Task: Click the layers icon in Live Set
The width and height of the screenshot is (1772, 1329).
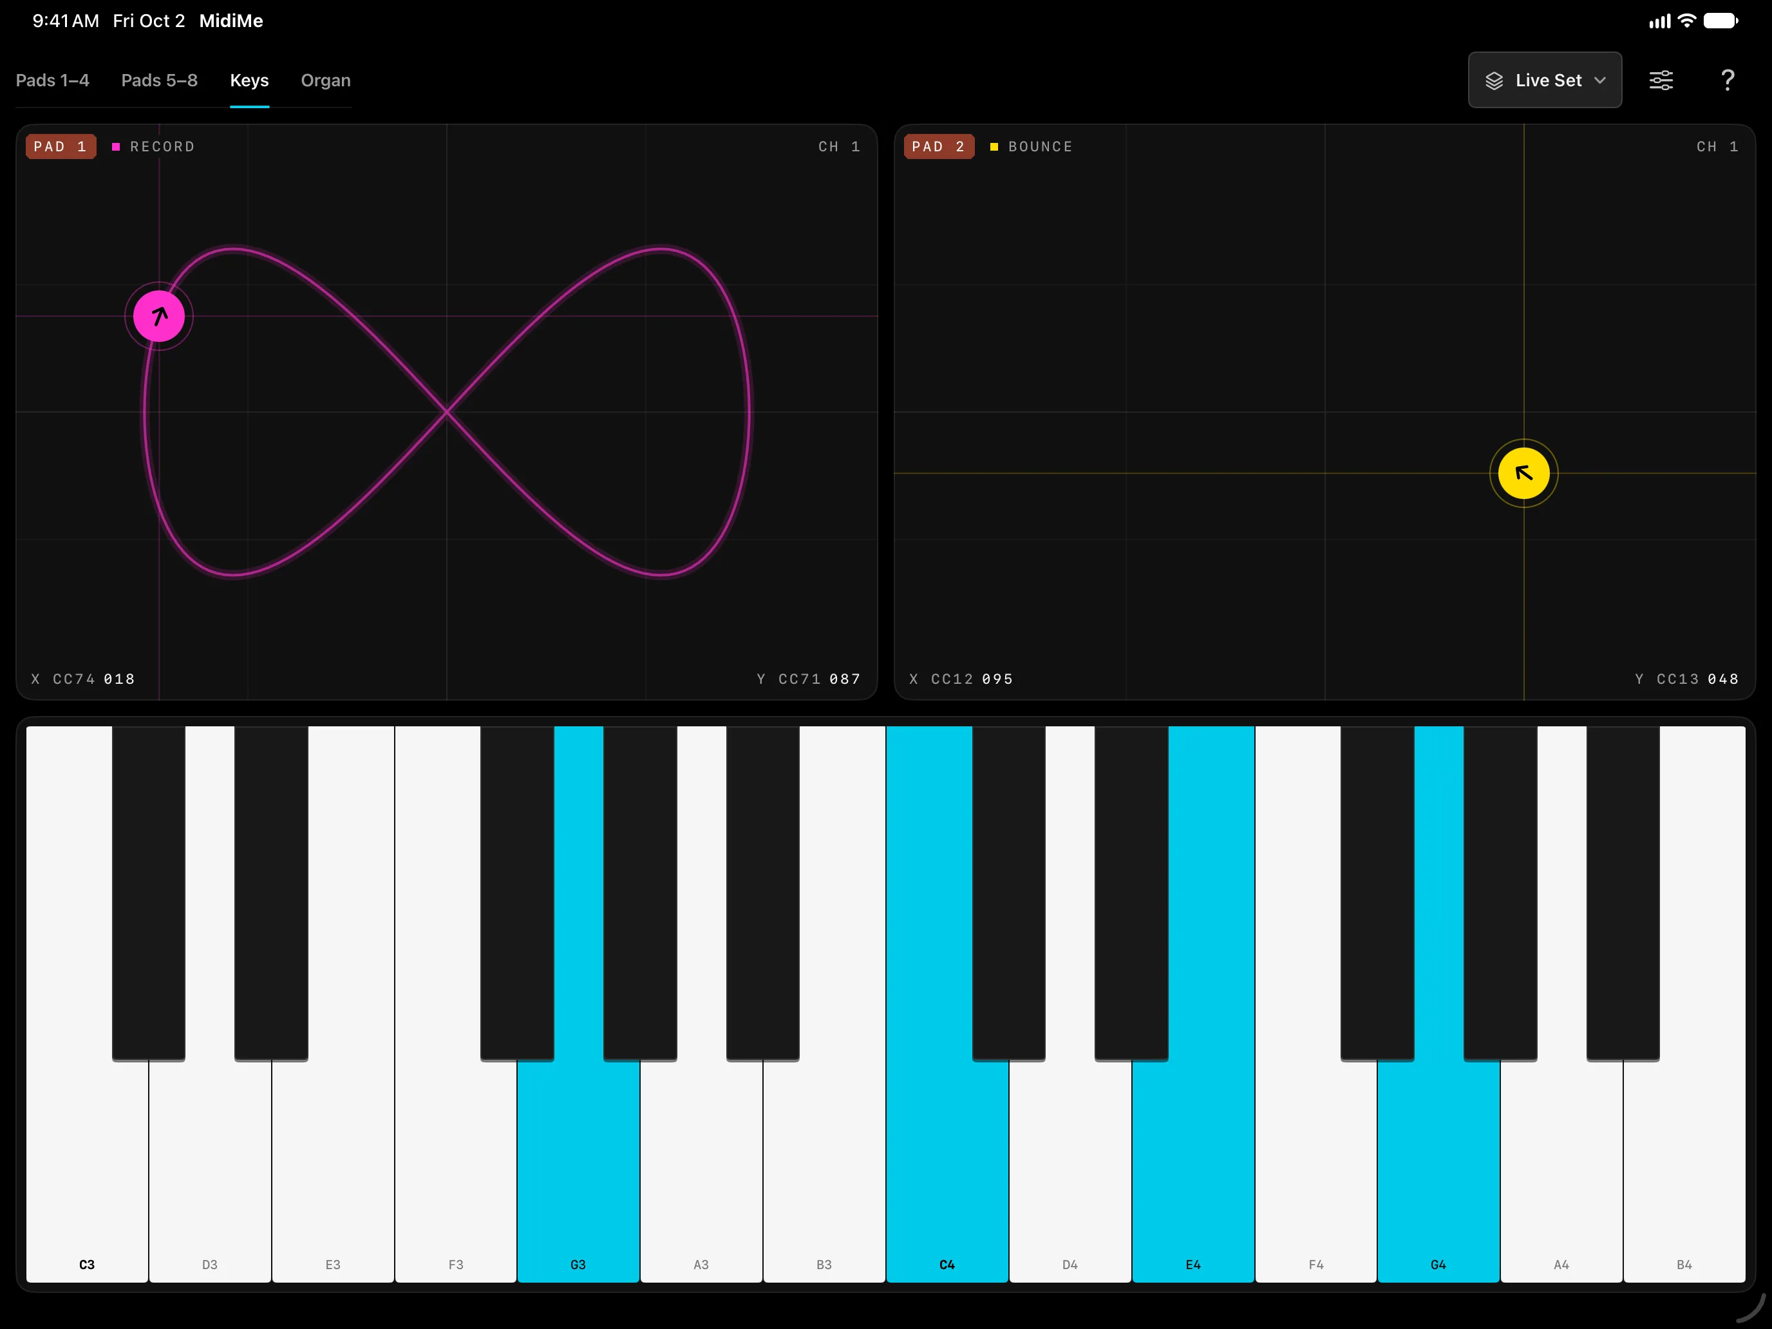Action: pos(1494,80)
